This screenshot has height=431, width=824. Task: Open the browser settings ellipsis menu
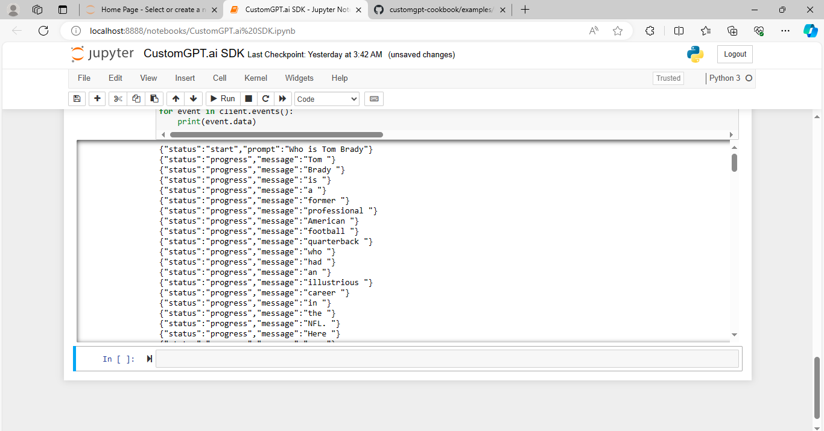click(785, 31)
